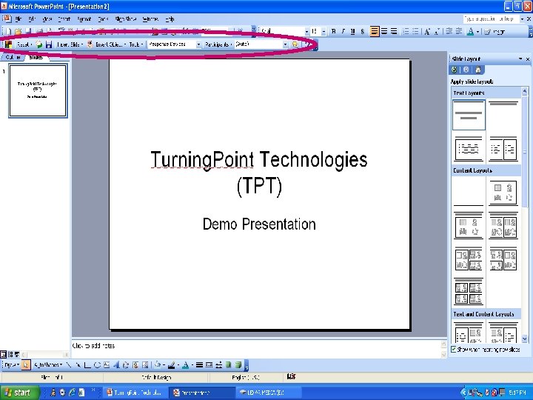Select the Oval drawing tool
The image size is (533, 400).
tap(97, 365)
